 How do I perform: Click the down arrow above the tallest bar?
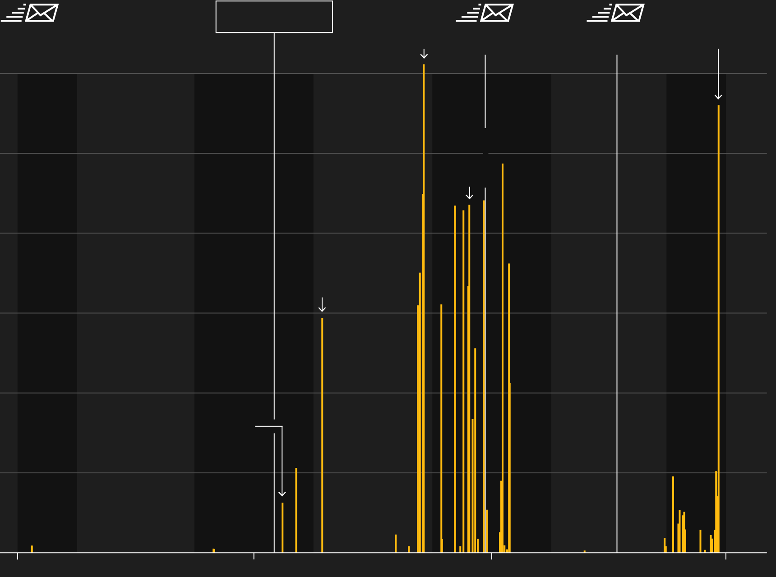pos(424,54)
